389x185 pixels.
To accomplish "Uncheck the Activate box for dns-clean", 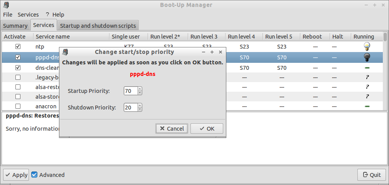I will [x=18, y=67].
